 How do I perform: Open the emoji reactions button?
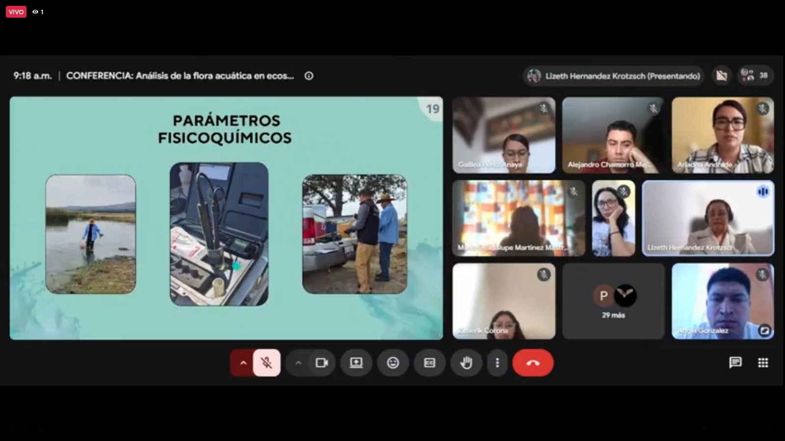tap(393, 363)
